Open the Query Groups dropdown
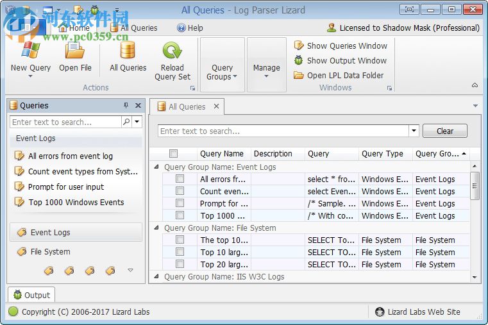488x325 pixels. 222,65
